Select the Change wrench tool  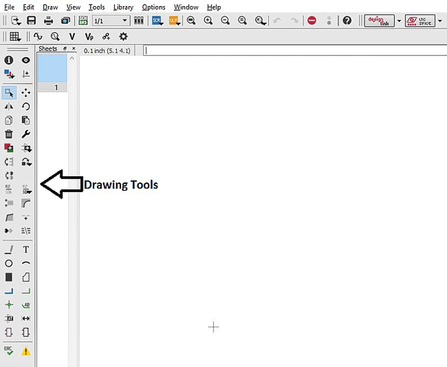(26, 134)
